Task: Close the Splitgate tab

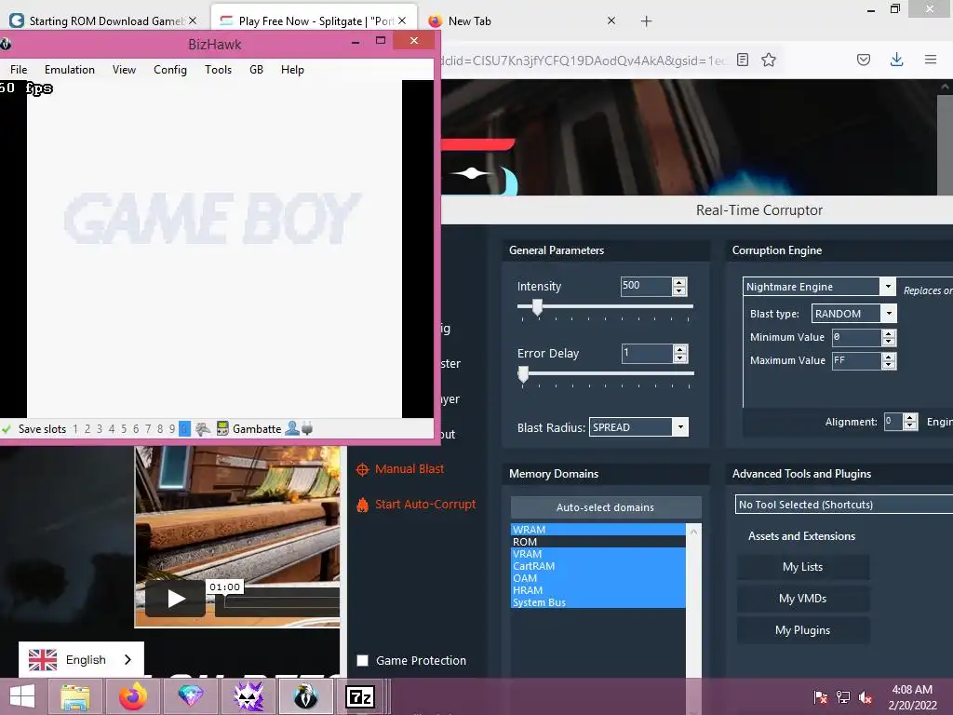Action: [x=402, y=20]
